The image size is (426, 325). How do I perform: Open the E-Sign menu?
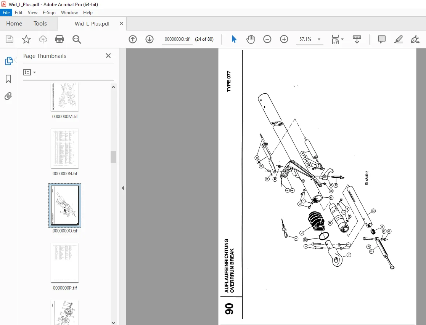49,13
